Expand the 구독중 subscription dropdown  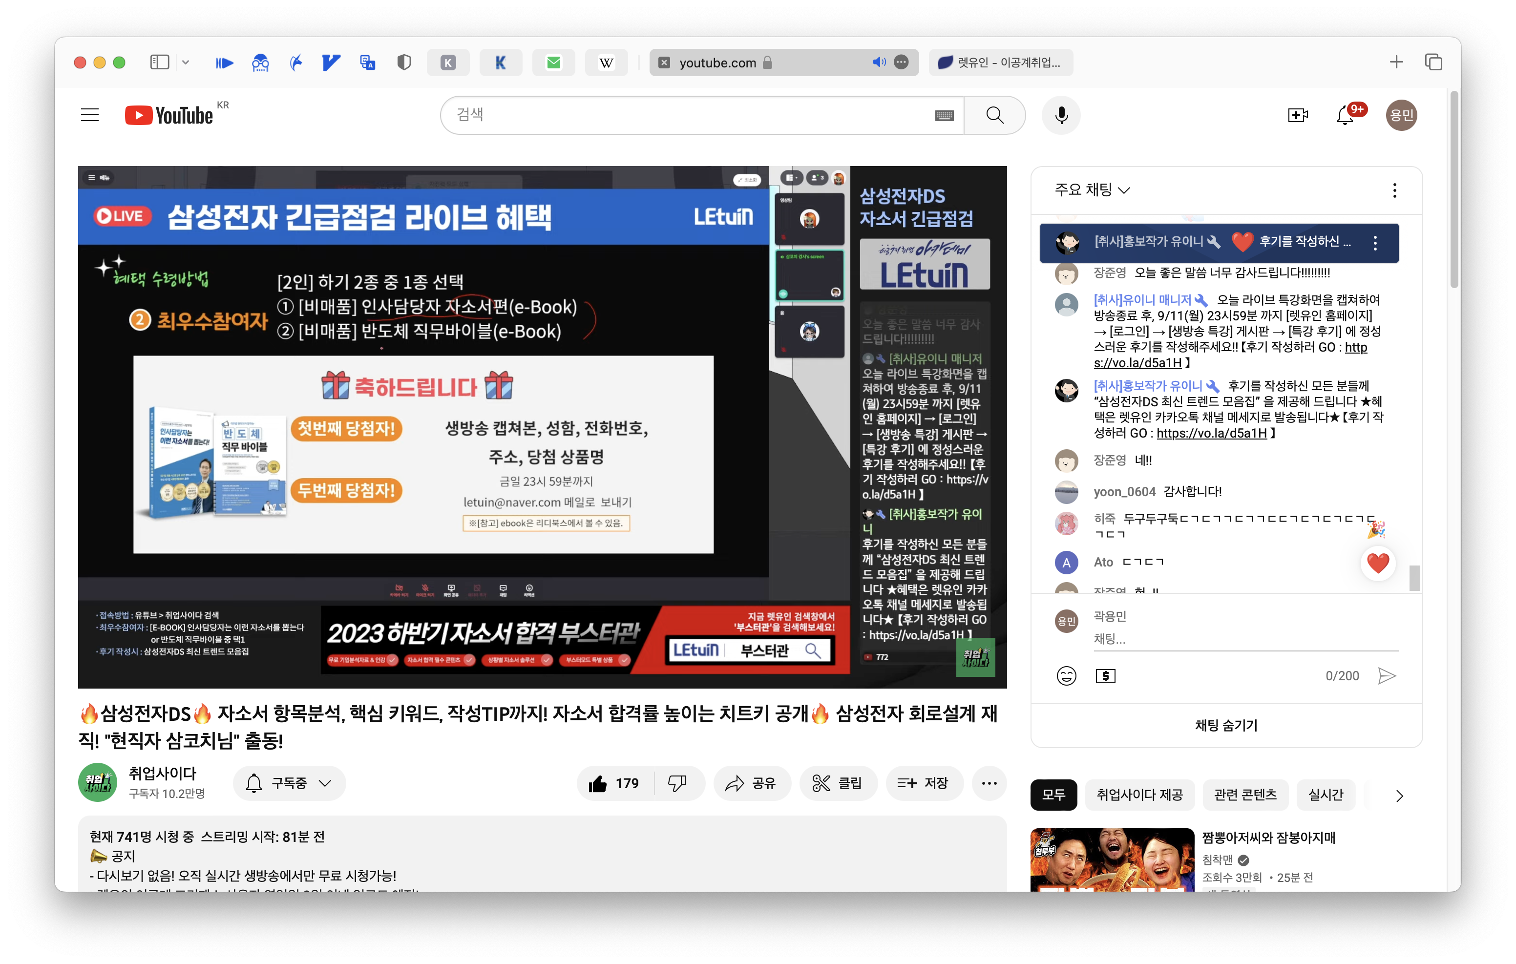point(290,783)
